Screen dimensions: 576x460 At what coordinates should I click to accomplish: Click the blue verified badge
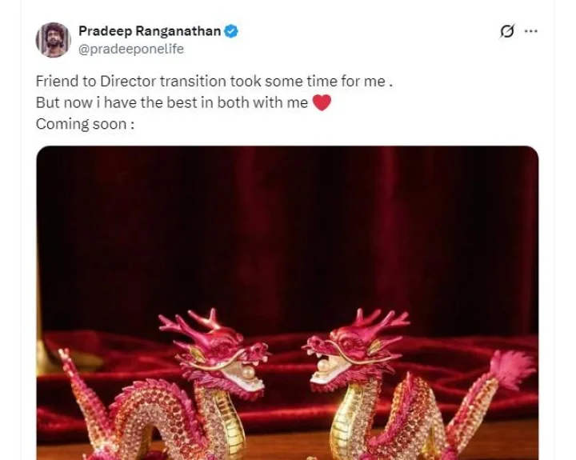coord(231,31)
